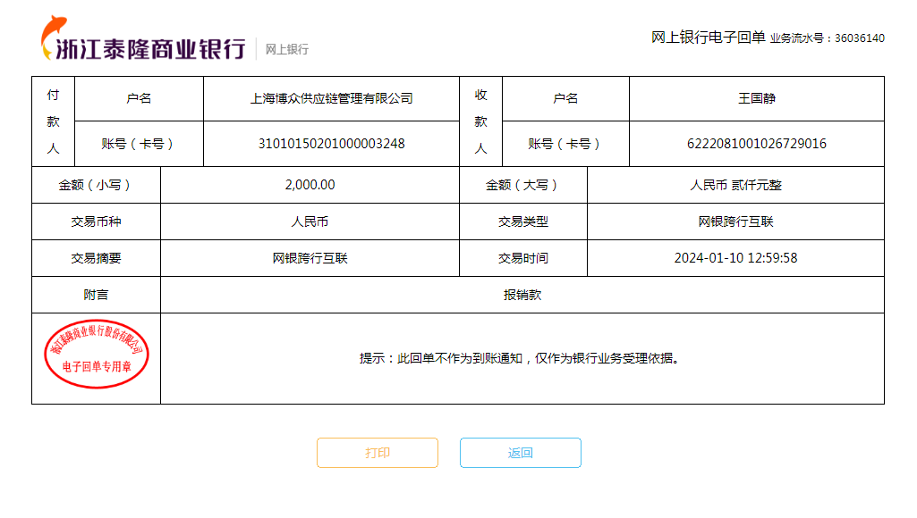Click the amount value 2,000.00
This screenshot has height=518, width=917.
pyautogui.click(x=310, y=185)
